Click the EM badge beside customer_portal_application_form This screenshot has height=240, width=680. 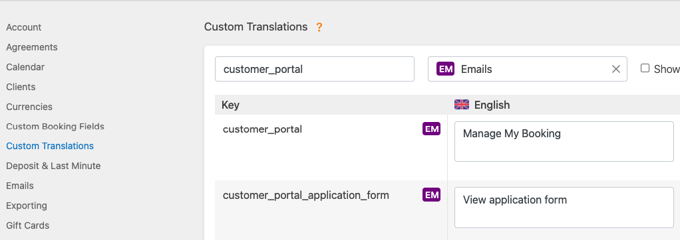coord(432,195)
